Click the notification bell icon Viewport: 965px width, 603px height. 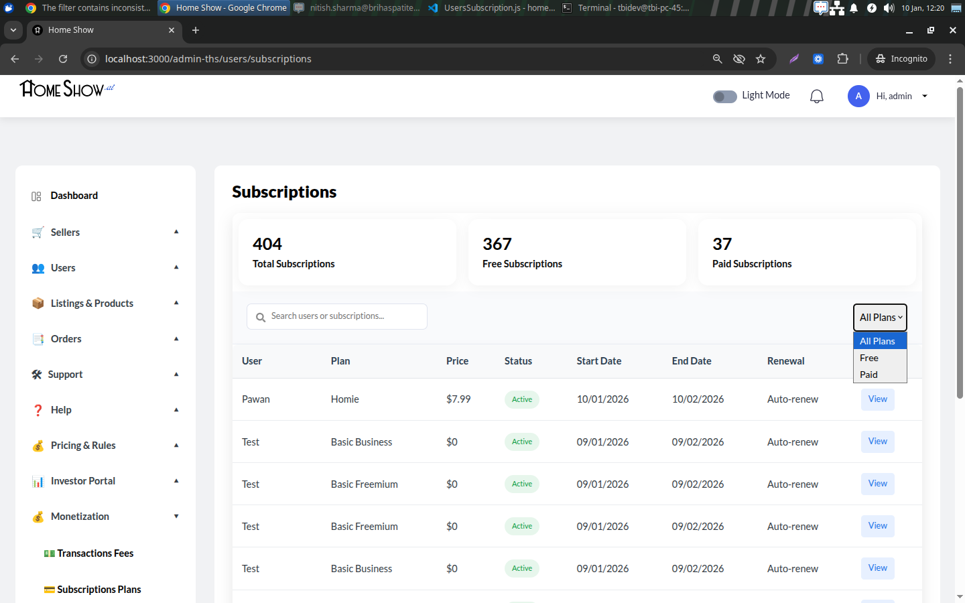coord(816,96)
